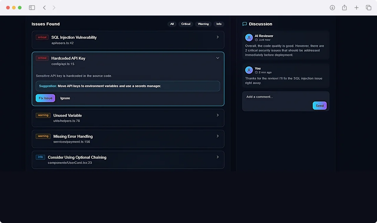
Task: Click the share icon in toolbar
Action: [x=344, y=8]
